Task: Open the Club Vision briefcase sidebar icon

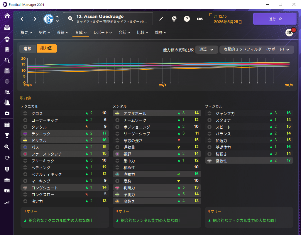Action: [7, 180]
